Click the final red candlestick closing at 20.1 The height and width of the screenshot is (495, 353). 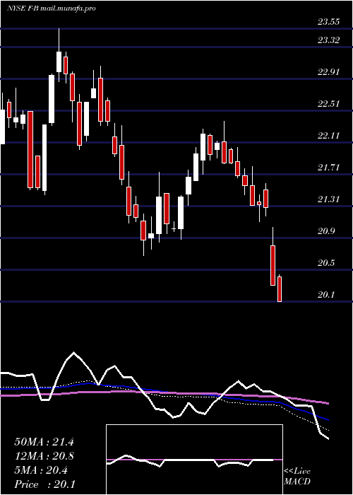[x=280, y=289]
